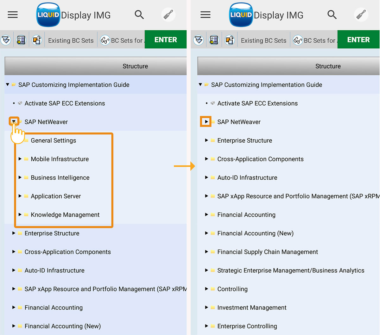Click the glasses icon beside BC Sets, right screen
Screen dimensions: 380x335
tap(297, 40)
